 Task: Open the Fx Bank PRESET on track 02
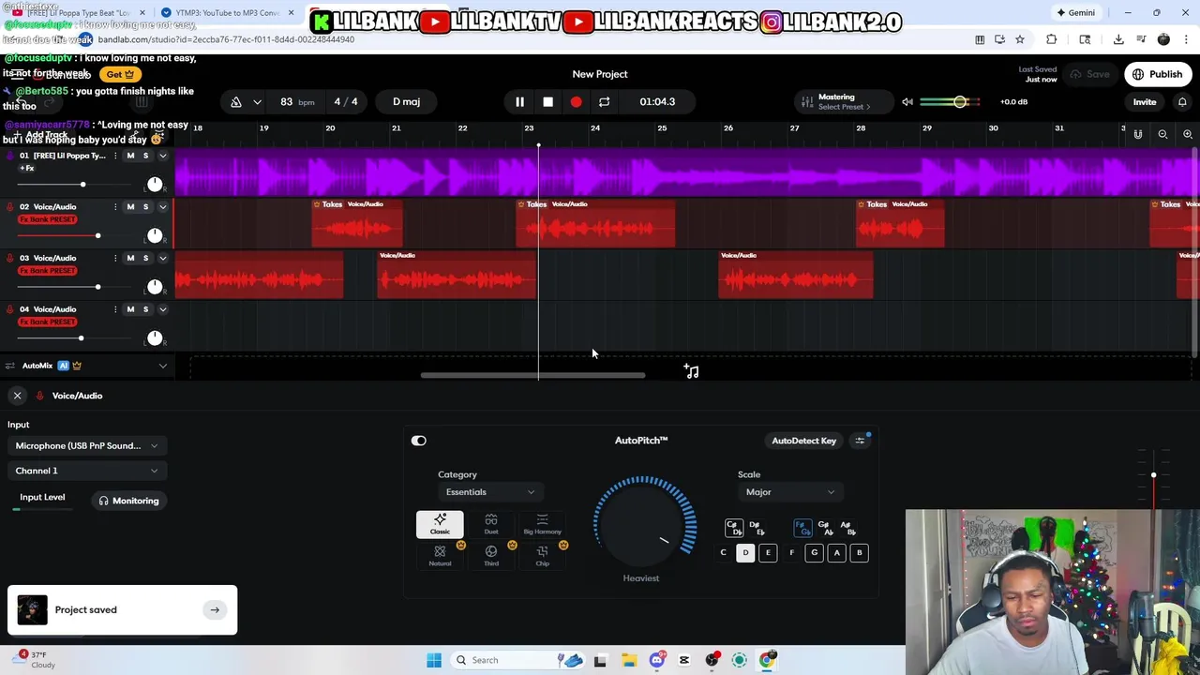pyautogui.click(x=48, y=219)
